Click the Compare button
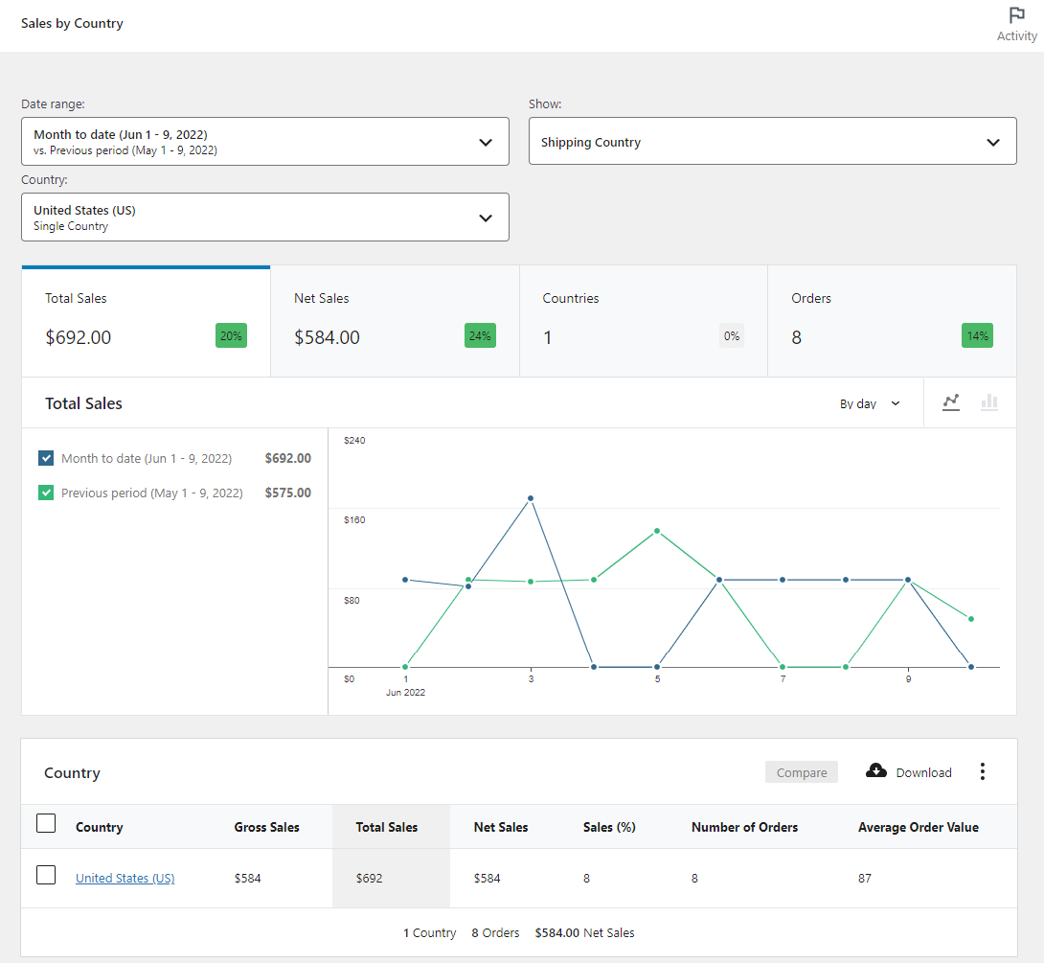 pyautogui.click(x=801, y=770)
